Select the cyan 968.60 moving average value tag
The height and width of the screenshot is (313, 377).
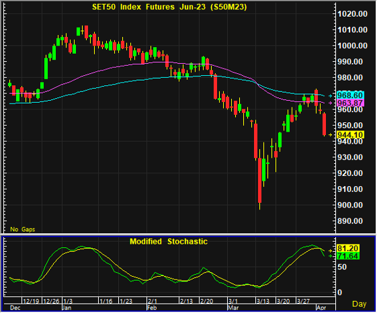pyautogui.click(x=351, y=95)
